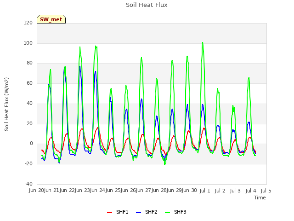Toggle the SHF3 legend entry
294x221 pixels.
point(175,212)
